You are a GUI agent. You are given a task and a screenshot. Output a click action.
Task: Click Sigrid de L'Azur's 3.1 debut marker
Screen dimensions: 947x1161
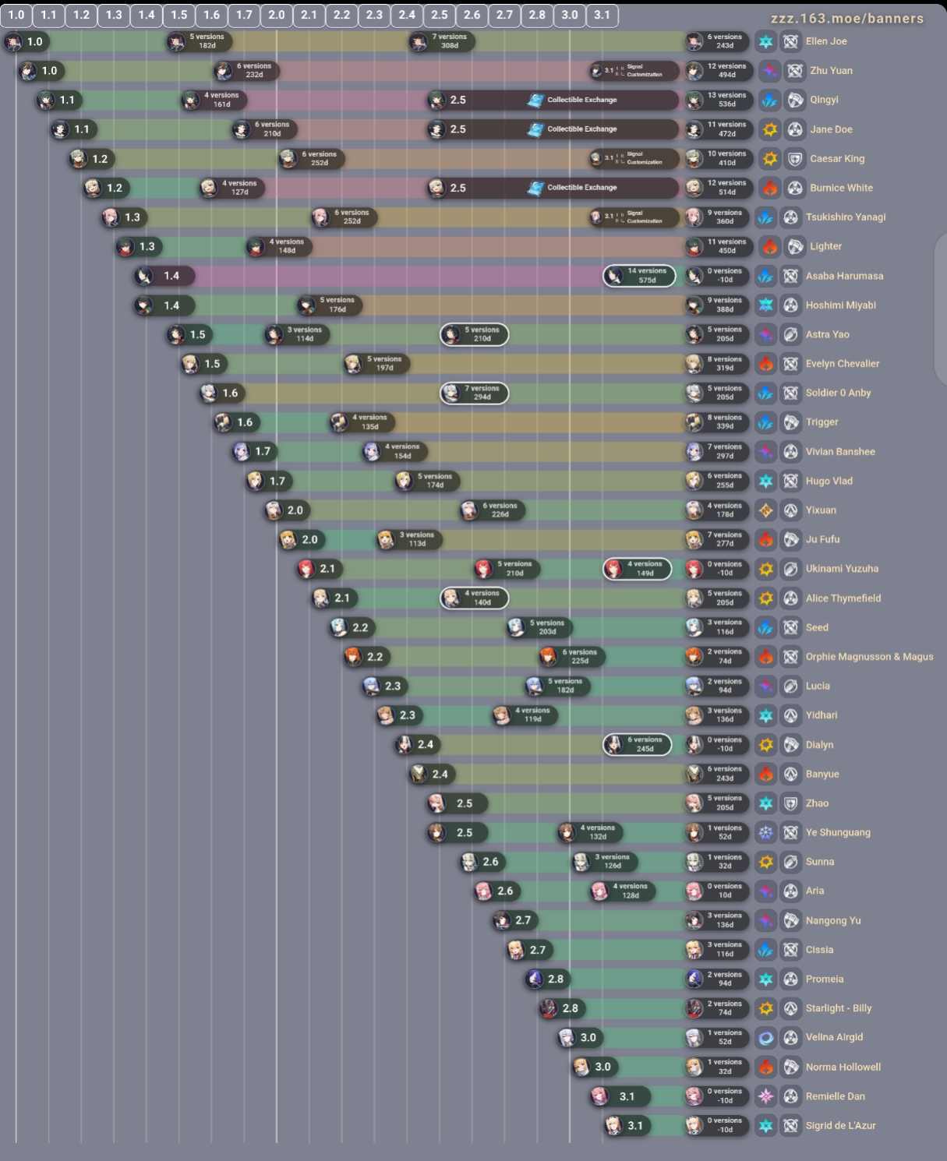[x=627, y=1125]
